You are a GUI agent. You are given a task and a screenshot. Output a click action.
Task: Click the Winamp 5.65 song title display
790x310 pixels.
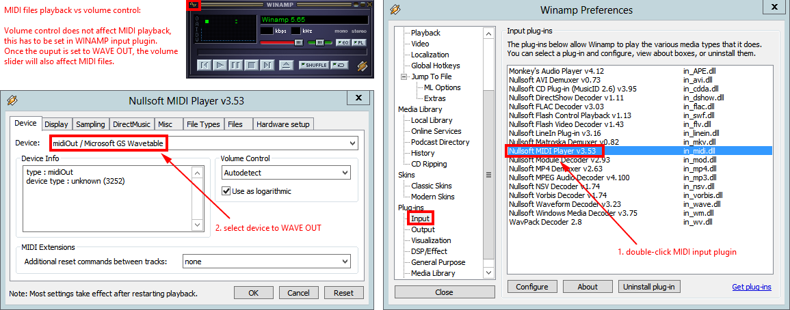pyautogui.click(x=313, y=20)
